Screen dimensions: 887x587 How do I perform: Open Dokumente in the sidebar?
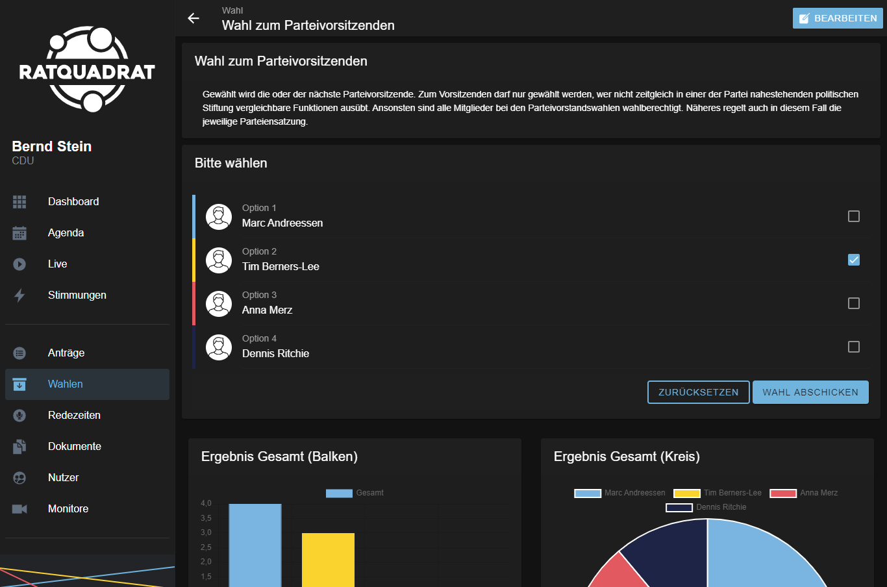pos(87,447)
